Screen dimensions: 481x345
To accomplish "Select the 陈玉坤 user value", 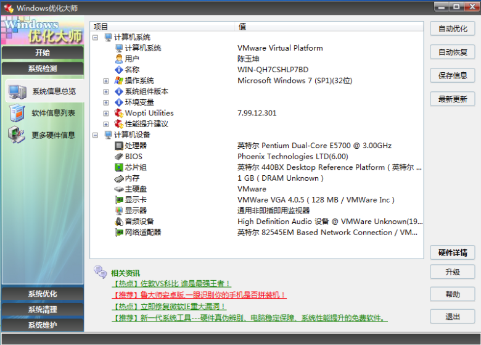I will (x=248, y=59).
